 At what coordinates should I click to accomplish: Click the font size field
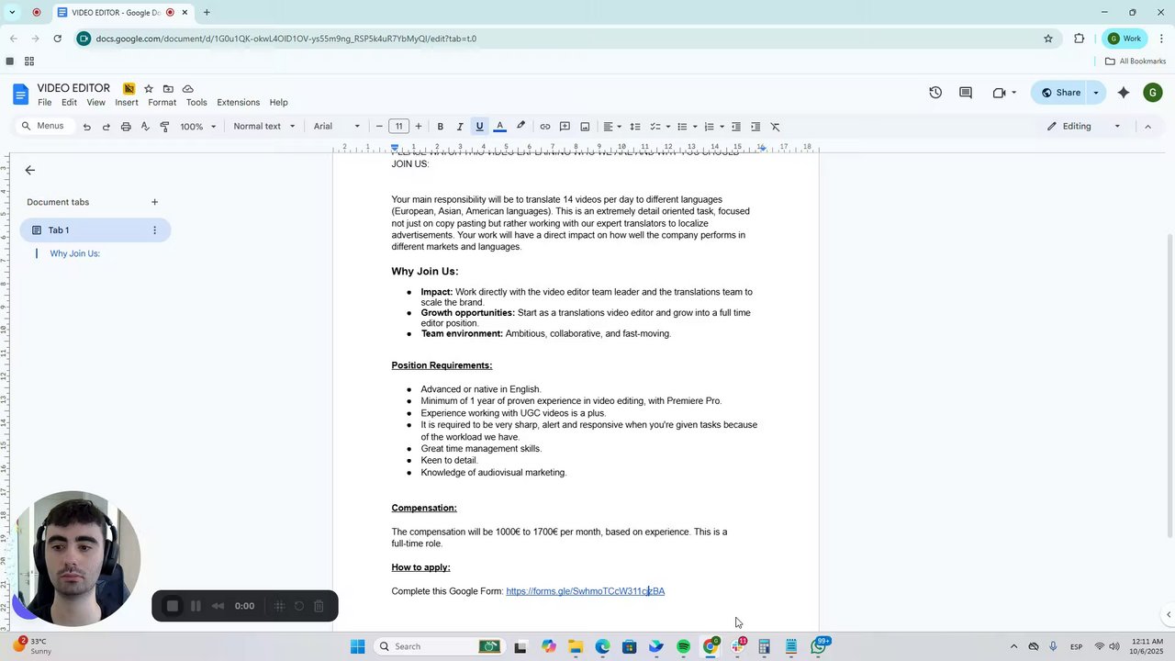point(398,127)
